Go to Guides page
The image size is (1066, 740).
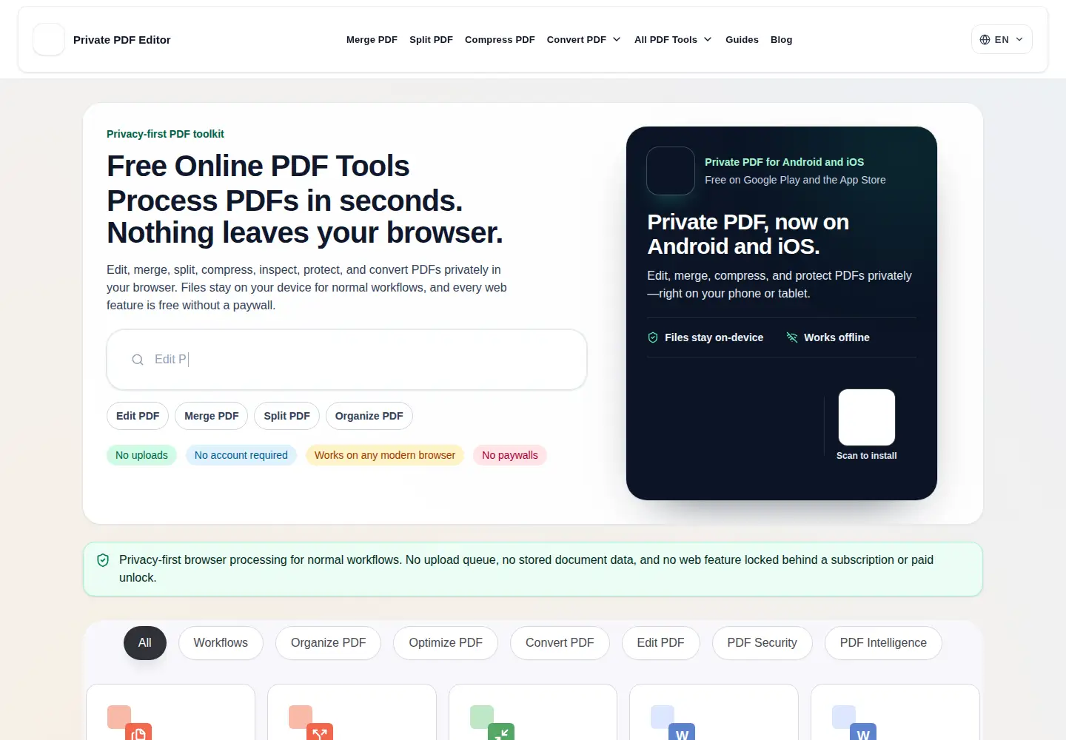click(742, 40)
